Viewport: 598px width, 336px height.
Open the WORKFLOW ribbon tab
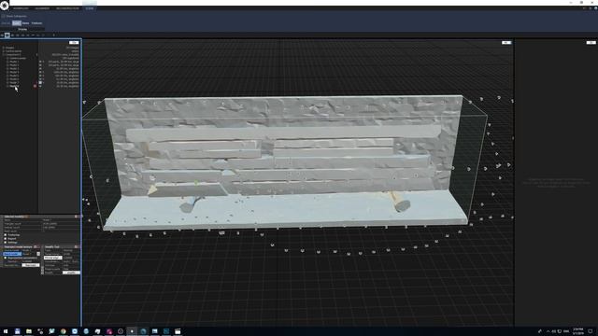pyautogui.click(x=21, y=8)
